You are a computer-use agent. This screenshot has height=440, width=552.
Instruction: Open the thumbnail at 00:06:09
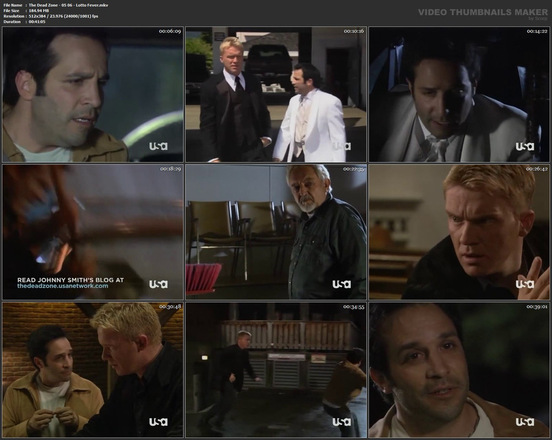93,94
